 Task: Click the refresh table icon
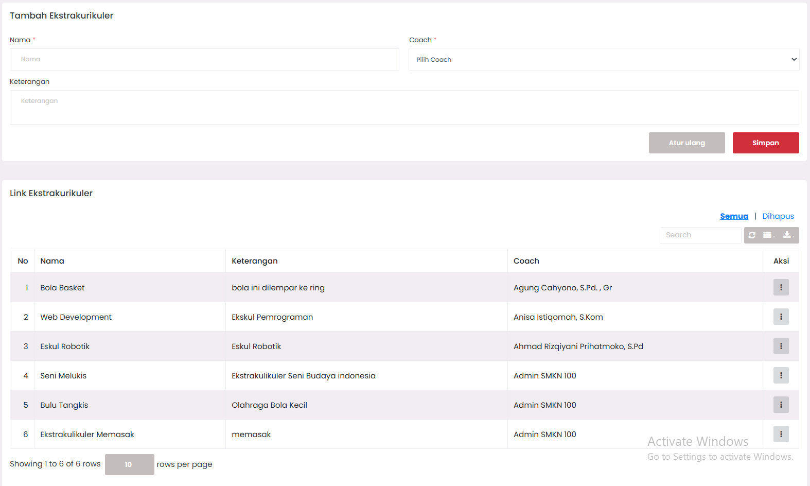(x=752, y=235)
